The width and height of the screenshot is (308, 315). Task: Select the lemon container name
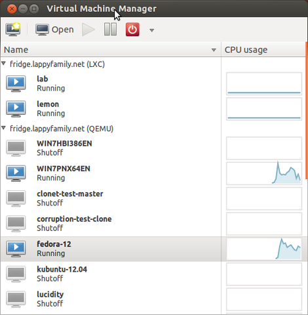(x=48, y=104)
